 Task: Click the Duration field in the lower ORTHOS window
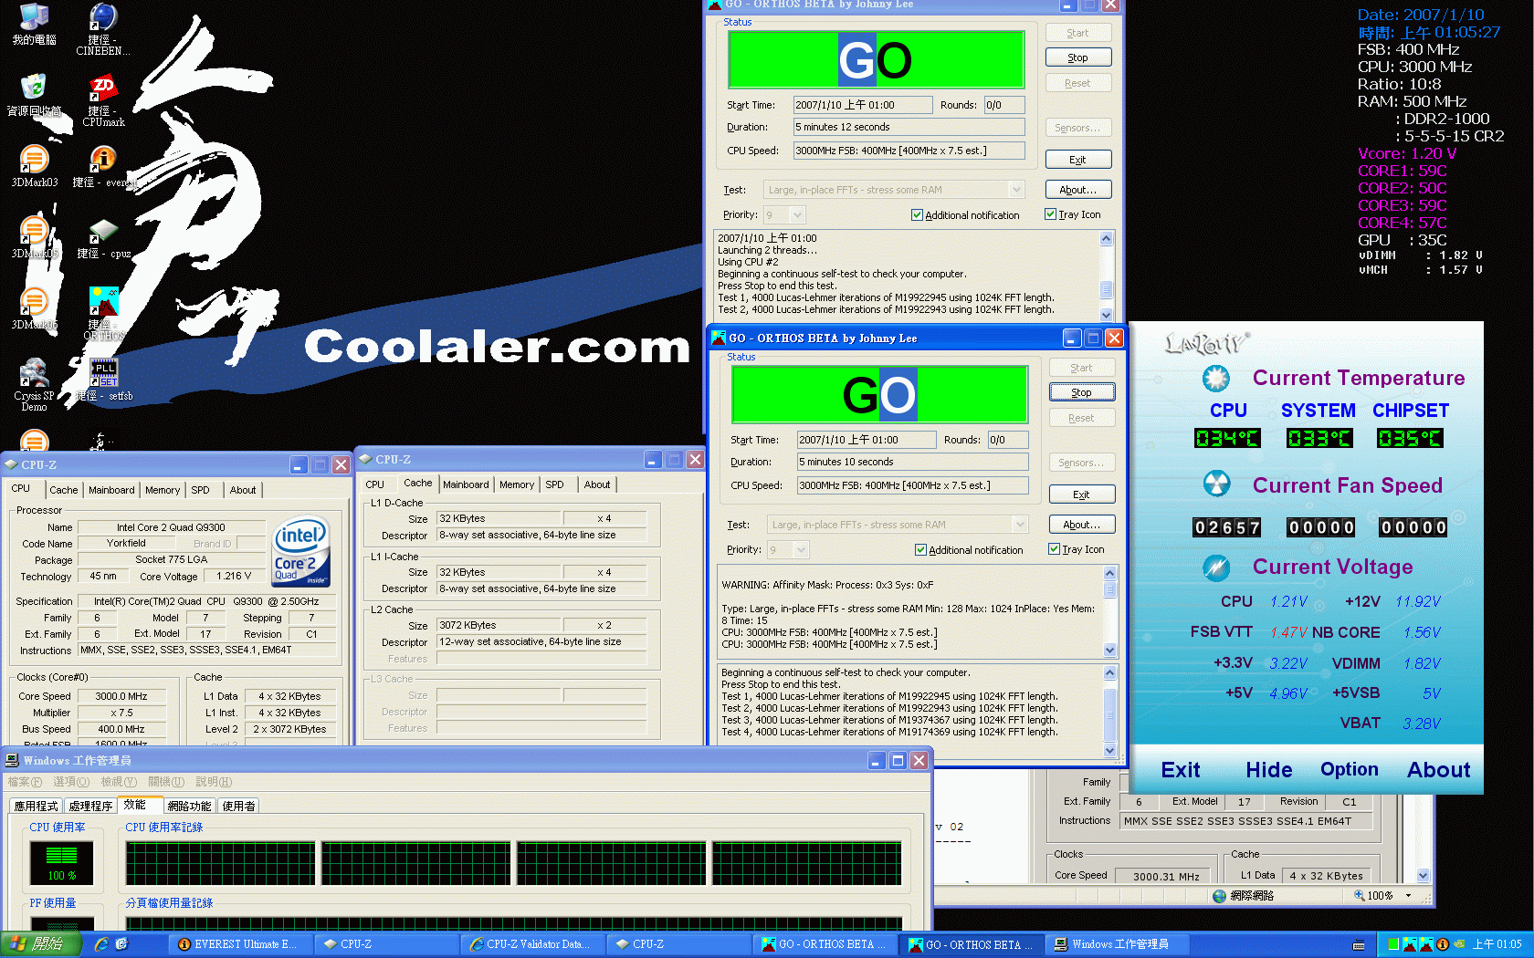(912, 462)
